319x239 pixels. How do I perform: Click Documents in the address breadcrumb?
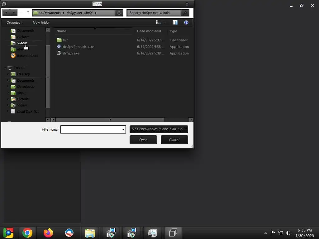[52, 13]
